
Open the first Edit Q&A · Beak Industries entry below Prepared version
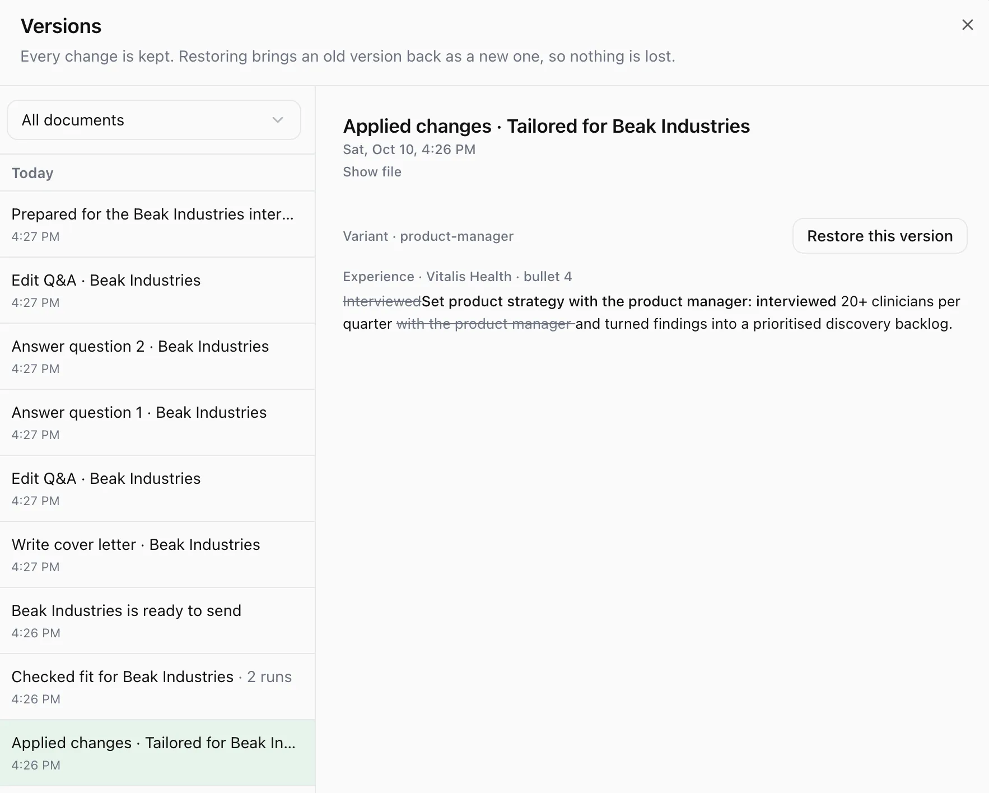pyautogui.click(x=157, y=290)
